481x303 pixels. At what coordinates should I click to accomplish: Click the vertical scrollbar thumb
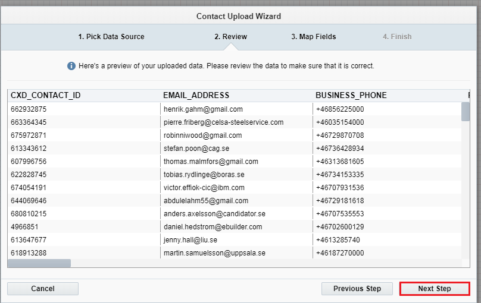[466, 112]
